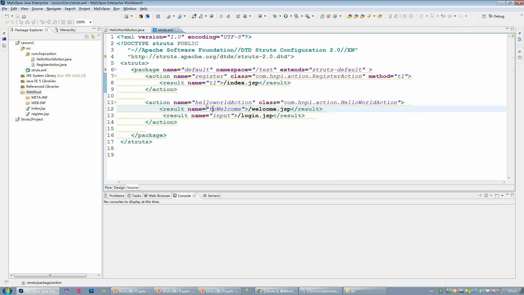Switch to the HelloWorldAction.java editor tab
This screenshot has width=524, height=295.
click(127, 30)
